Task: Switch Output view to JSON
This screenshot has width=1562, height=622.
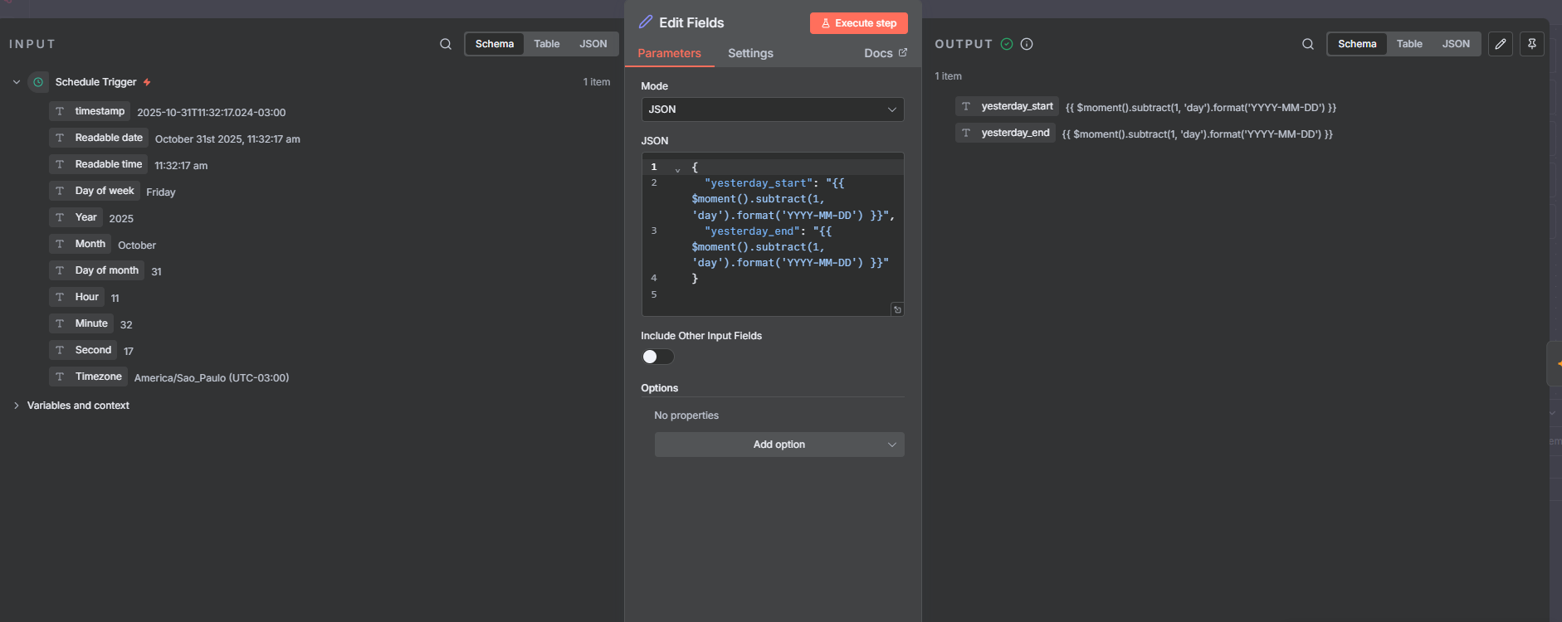Action: click(1456, 44)
